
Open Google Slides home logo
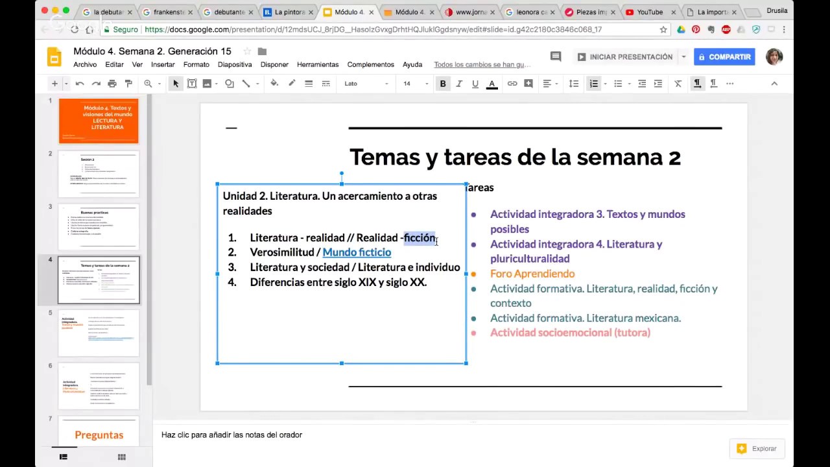tap(54, 57)
